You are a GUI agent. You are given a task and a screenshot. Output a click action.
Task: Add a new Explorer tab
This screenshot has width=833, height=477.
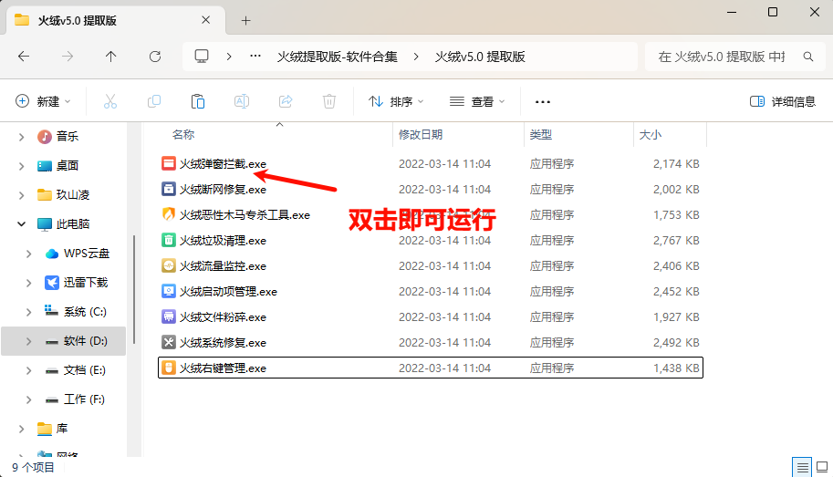pyautogui.click(x=245, y=21)
